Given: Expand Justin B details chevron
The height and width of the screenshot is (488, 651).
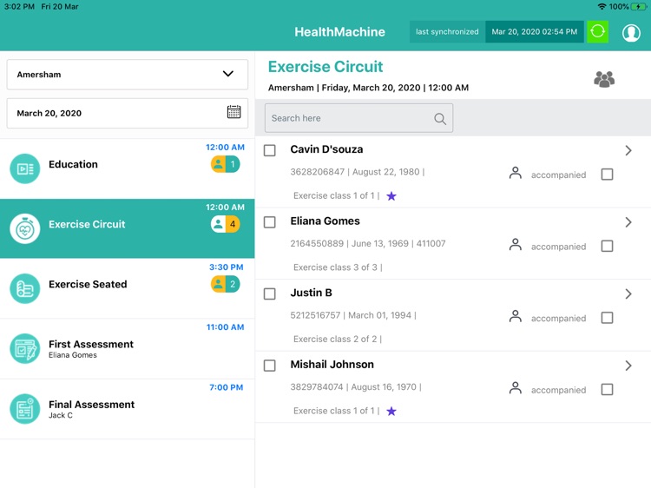Looking at the screenshot, I should [628, 294].
